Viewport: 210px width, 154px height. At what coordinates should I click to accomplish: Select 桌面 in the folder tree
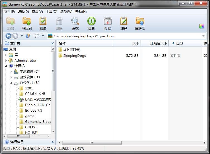click(x=13, y=49)
